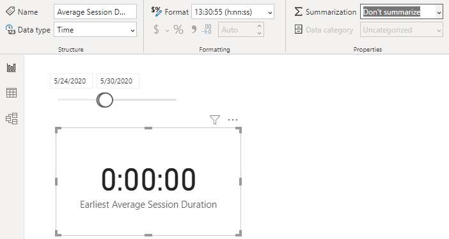The width and height of the screenshot is (449, 239).
Task: Click the Structure group label
Action: pyautogui.click(x=71, y=49)
